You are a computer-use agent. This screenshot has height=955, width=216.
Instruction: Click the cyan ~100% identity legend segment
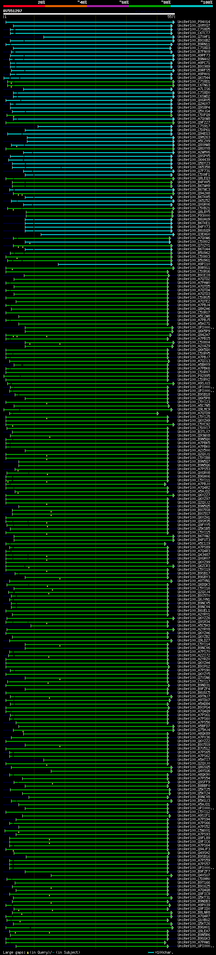[x=192, y=6]
